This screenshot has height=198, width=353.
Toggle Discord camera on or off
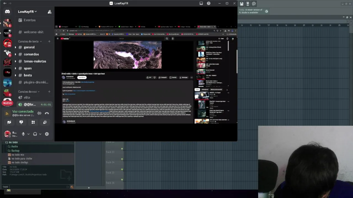tap(9, 122)
